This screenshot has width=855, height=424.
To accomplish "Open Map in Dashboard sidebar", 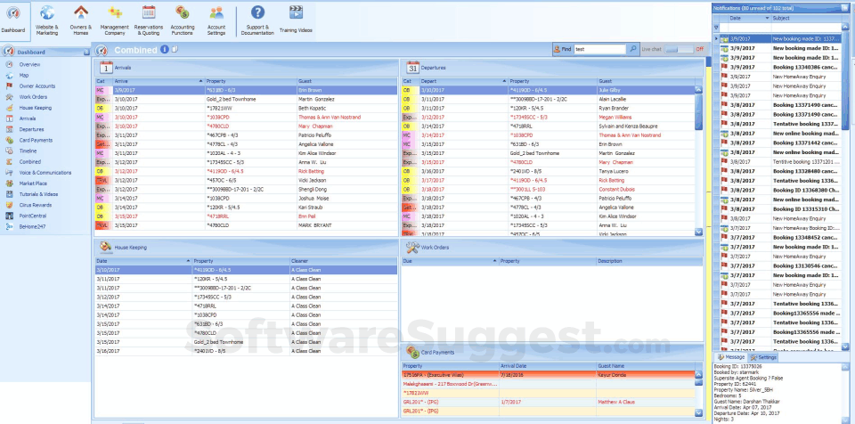I will [23, 76].
